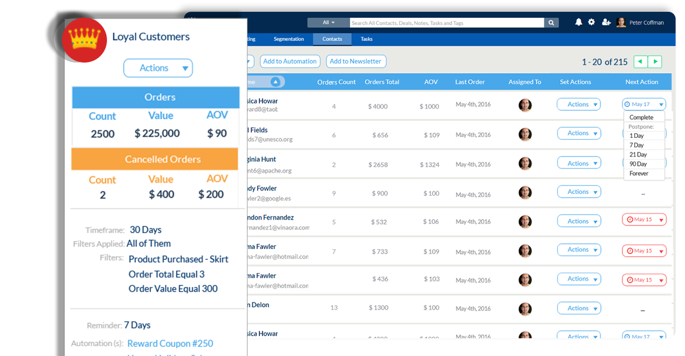
Task: Open Actions dropdown in $ 733 row
Action: [579, 250]
